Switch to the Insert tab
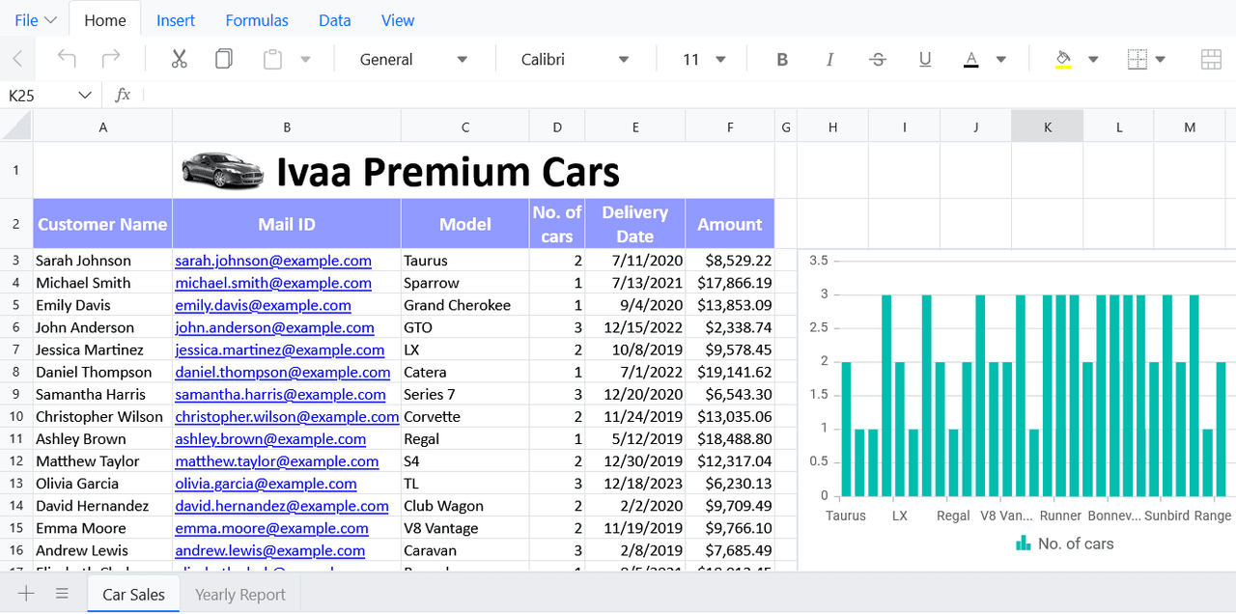 (x=176, y=20)
